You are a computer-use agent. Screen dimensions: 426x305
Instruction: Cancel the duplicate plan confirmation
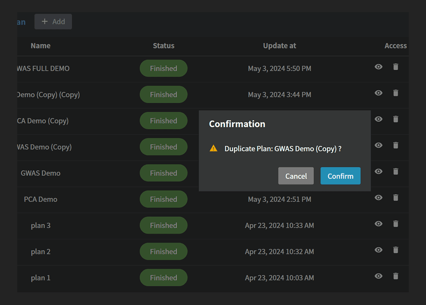tap(296, 176)
